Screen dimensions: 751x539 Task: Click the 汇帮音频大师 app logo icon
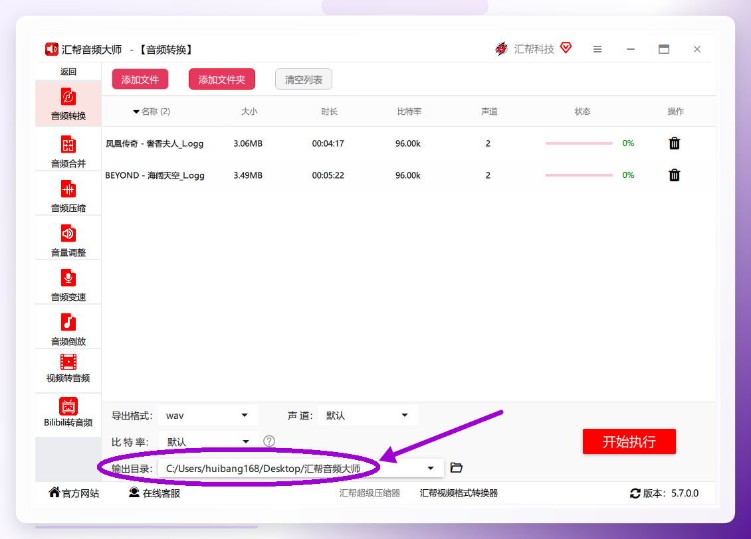[52, 49]
